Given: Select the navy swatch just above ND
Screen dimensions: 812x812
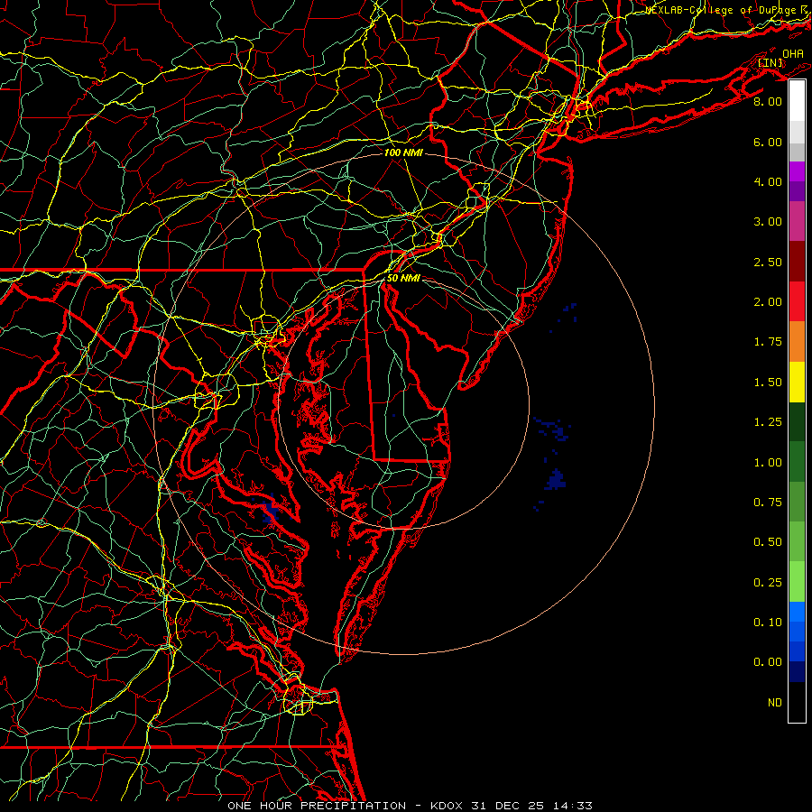Looking at the screenshot, I should pyautogui.click(x=797, y=672).
